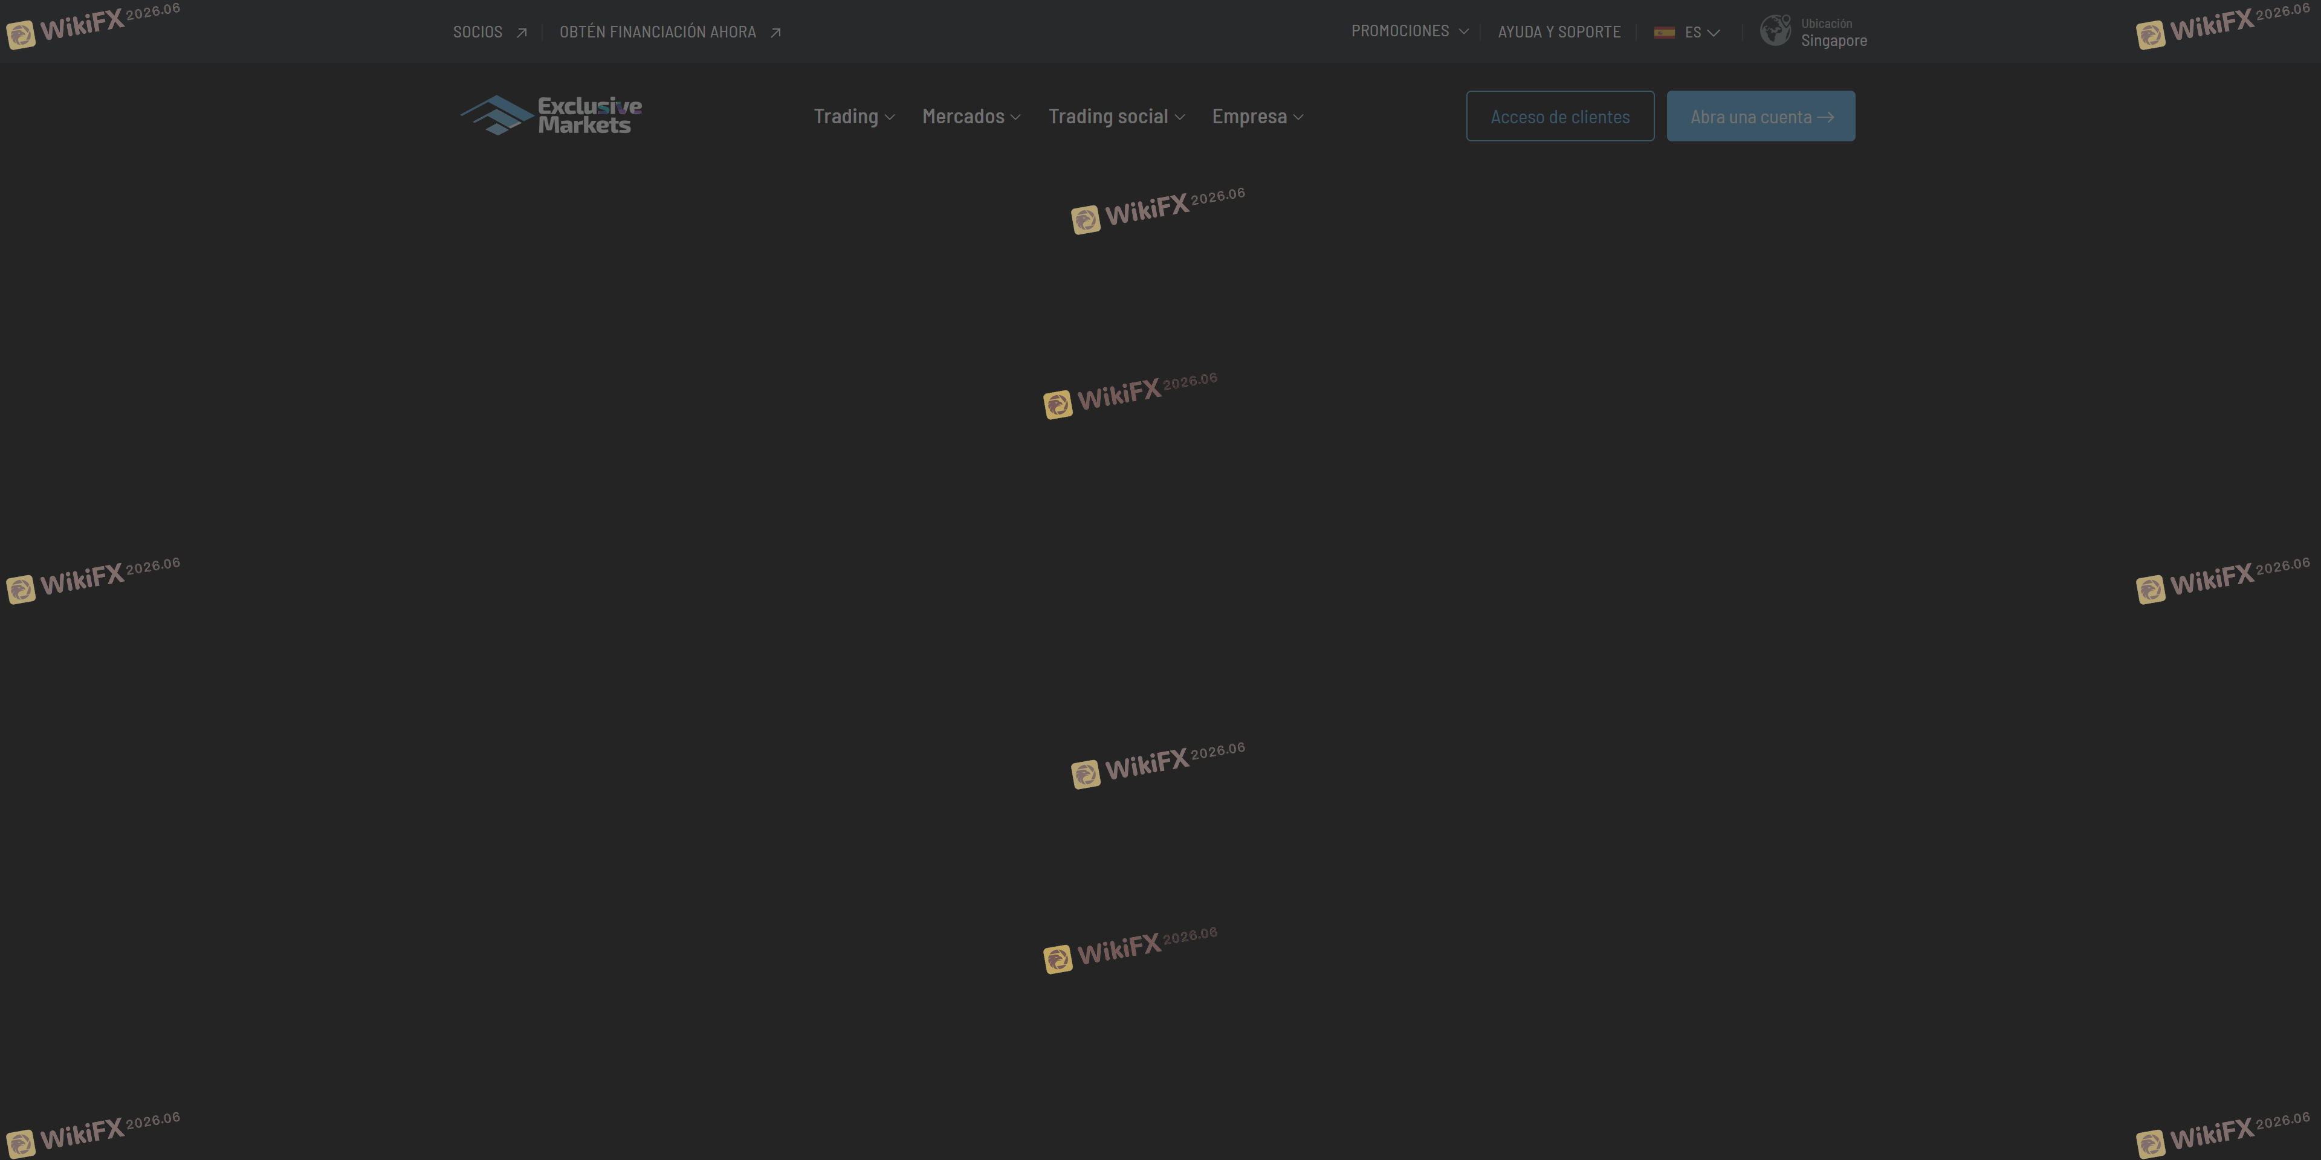Select the Singapore location text
Viewport: 2321px width, 1160px height.
coord(1834,40)
